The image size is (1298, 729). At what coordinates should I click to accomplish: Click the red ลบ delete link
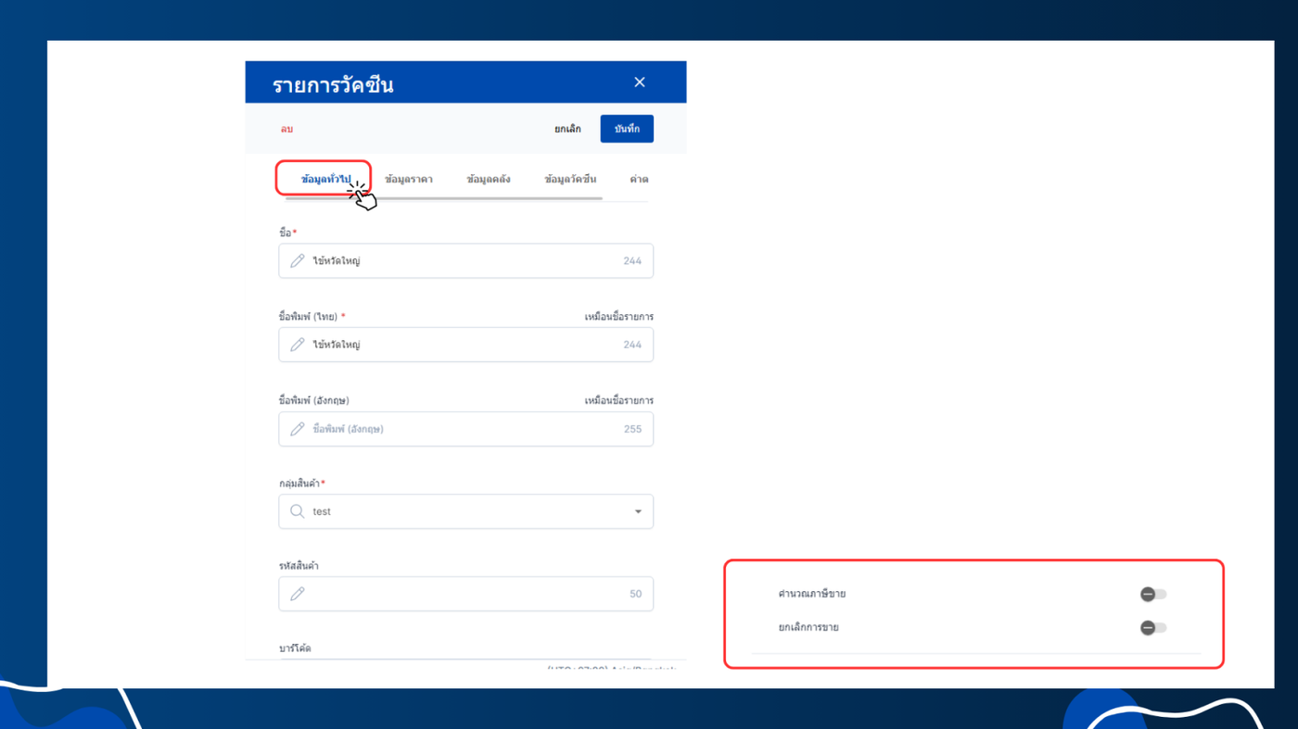tap(286, 129)
